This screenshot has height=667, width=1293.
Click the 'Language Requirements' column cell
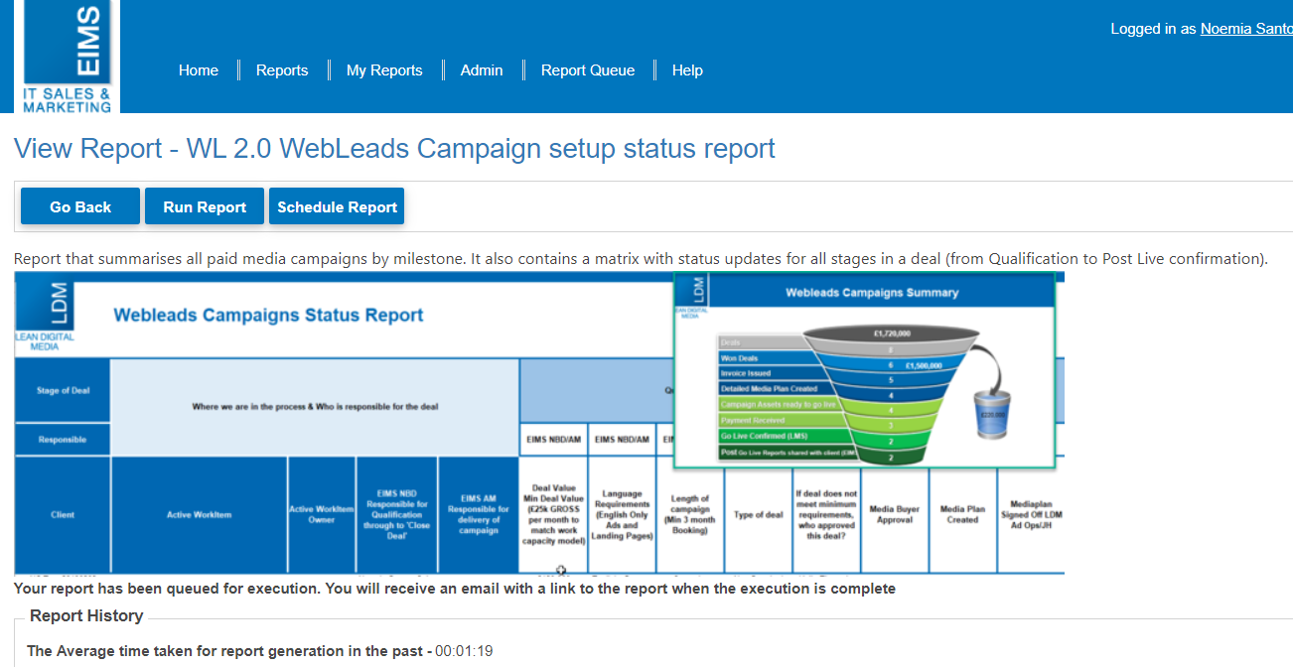(x=623, y=514)
